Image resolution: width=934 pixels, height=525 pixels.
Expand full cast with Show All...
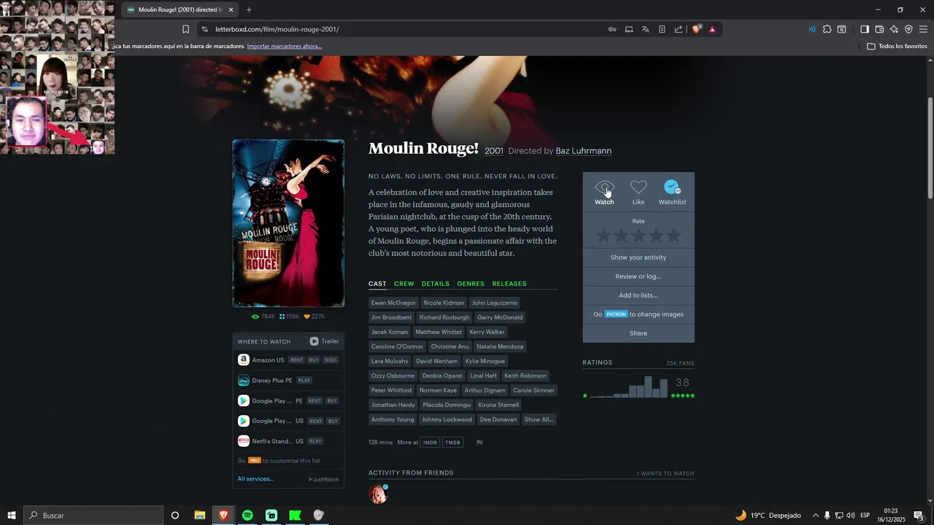click(x=539, y=419)
